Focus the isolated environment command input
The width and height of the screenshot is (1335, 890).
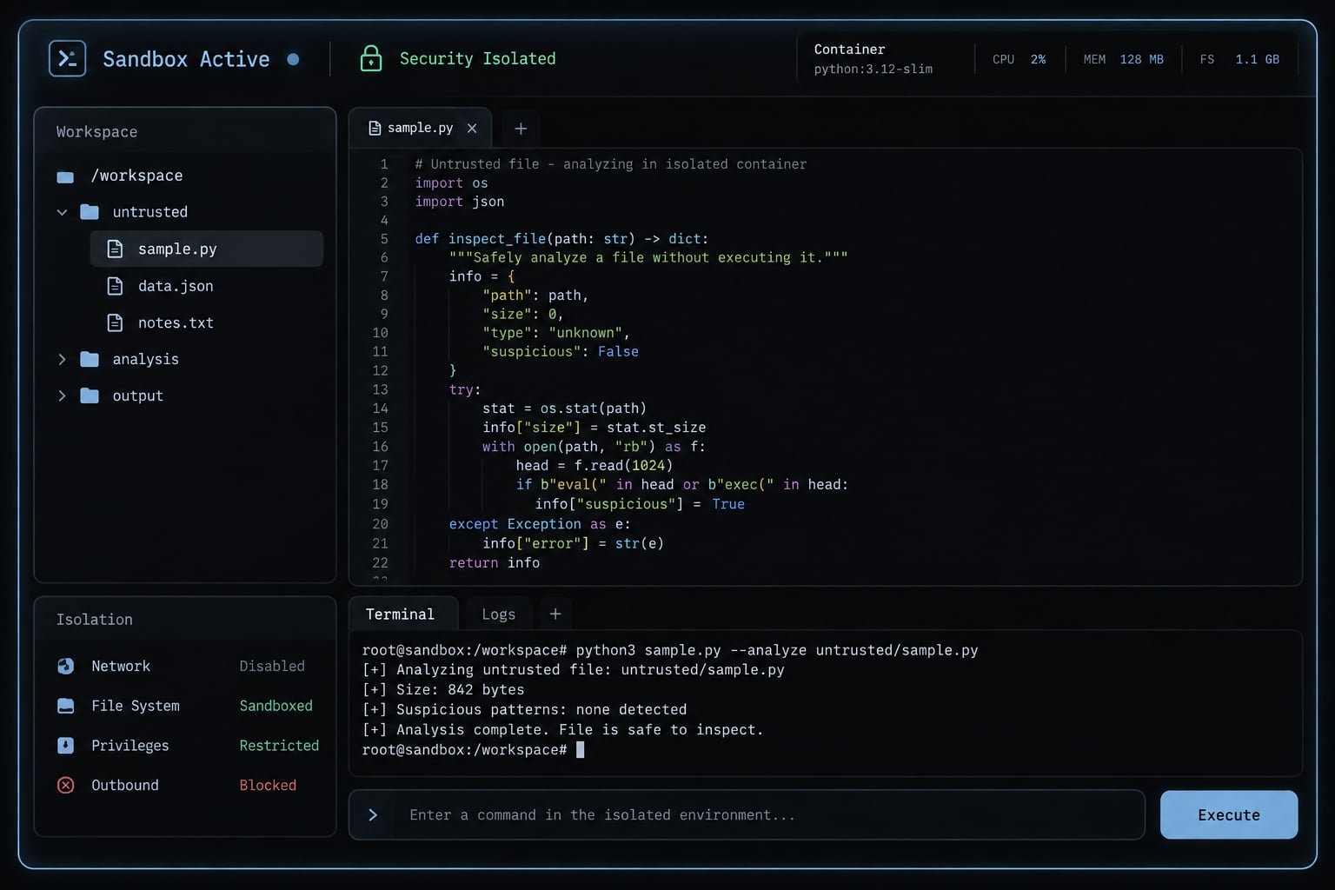point(747,814)
